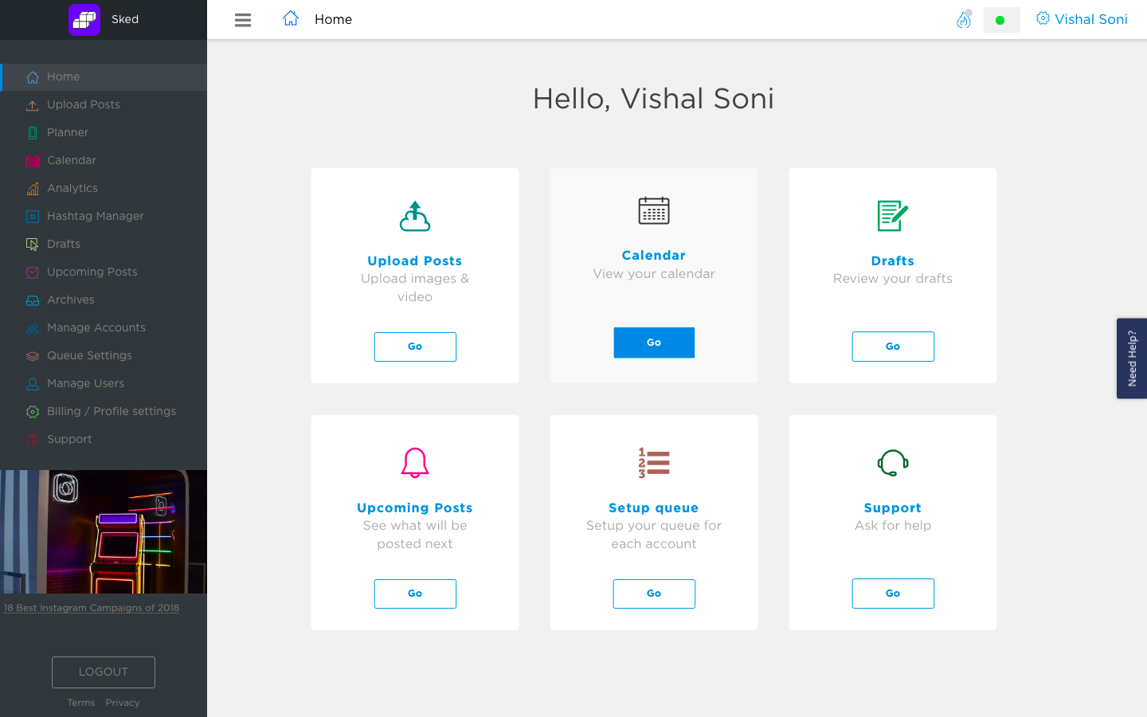Viewport: 1147px width, 717px height.
Task: Click the Sked logo icon
Action: [x=84, y=20]
